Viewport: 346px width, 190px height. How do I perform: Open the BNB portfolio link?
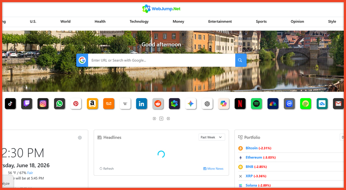tap(250, 167)
